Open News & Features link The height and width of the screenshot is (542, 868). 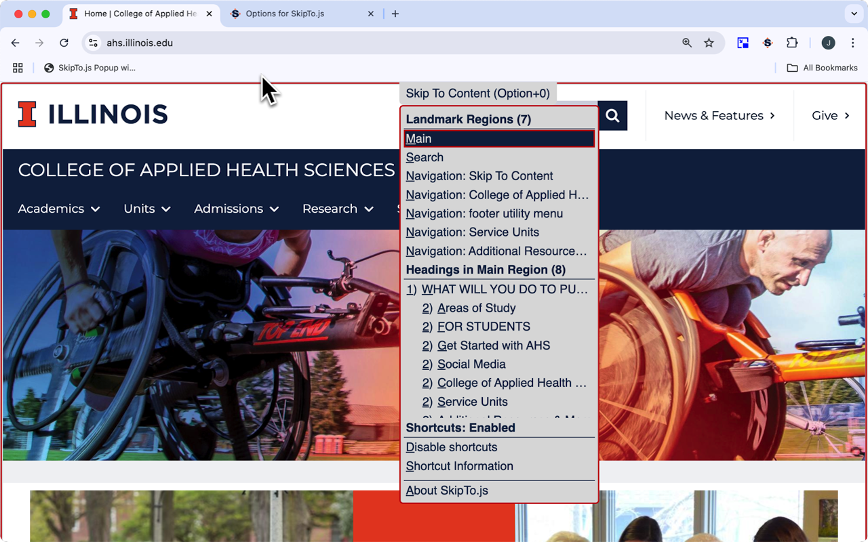(x=719, y=116)
